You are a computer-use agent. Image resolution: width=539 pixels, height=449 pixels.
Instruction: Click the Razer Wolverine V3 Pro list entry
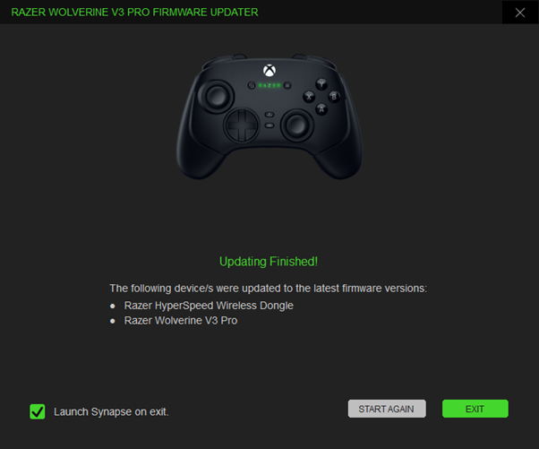pos(181,320)
